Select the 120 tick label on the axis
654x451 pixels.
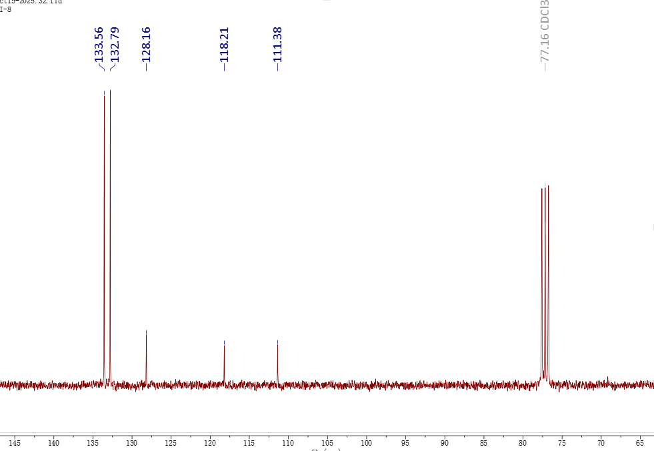point(210,442)
